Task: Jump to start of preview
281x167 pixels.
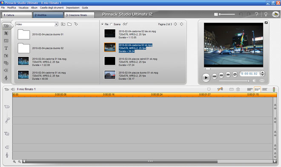Action: 214,76
